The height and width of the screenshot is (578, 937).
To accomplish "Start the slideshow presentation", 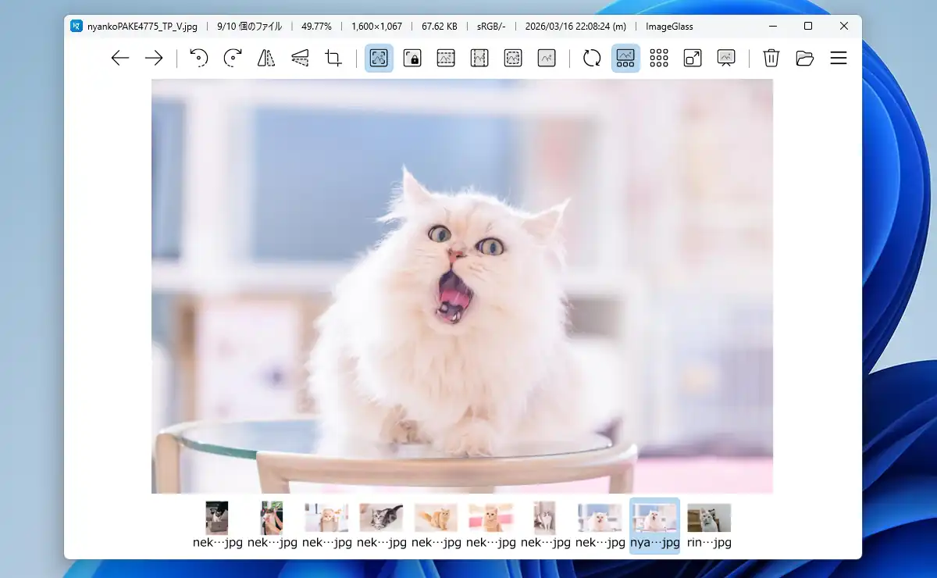I will point(726,58).
